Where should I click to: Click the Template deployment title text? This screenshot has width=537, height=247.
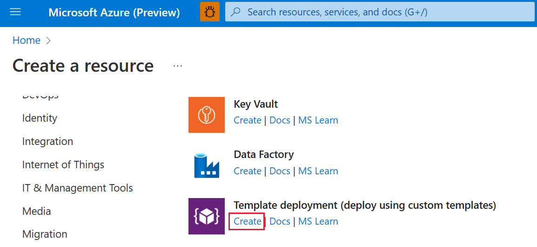[x=365, y=206]
